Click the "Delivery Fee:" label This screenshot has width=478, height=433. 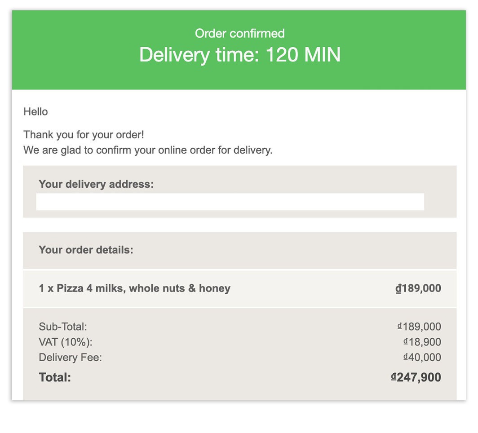(x=71, y=358)
